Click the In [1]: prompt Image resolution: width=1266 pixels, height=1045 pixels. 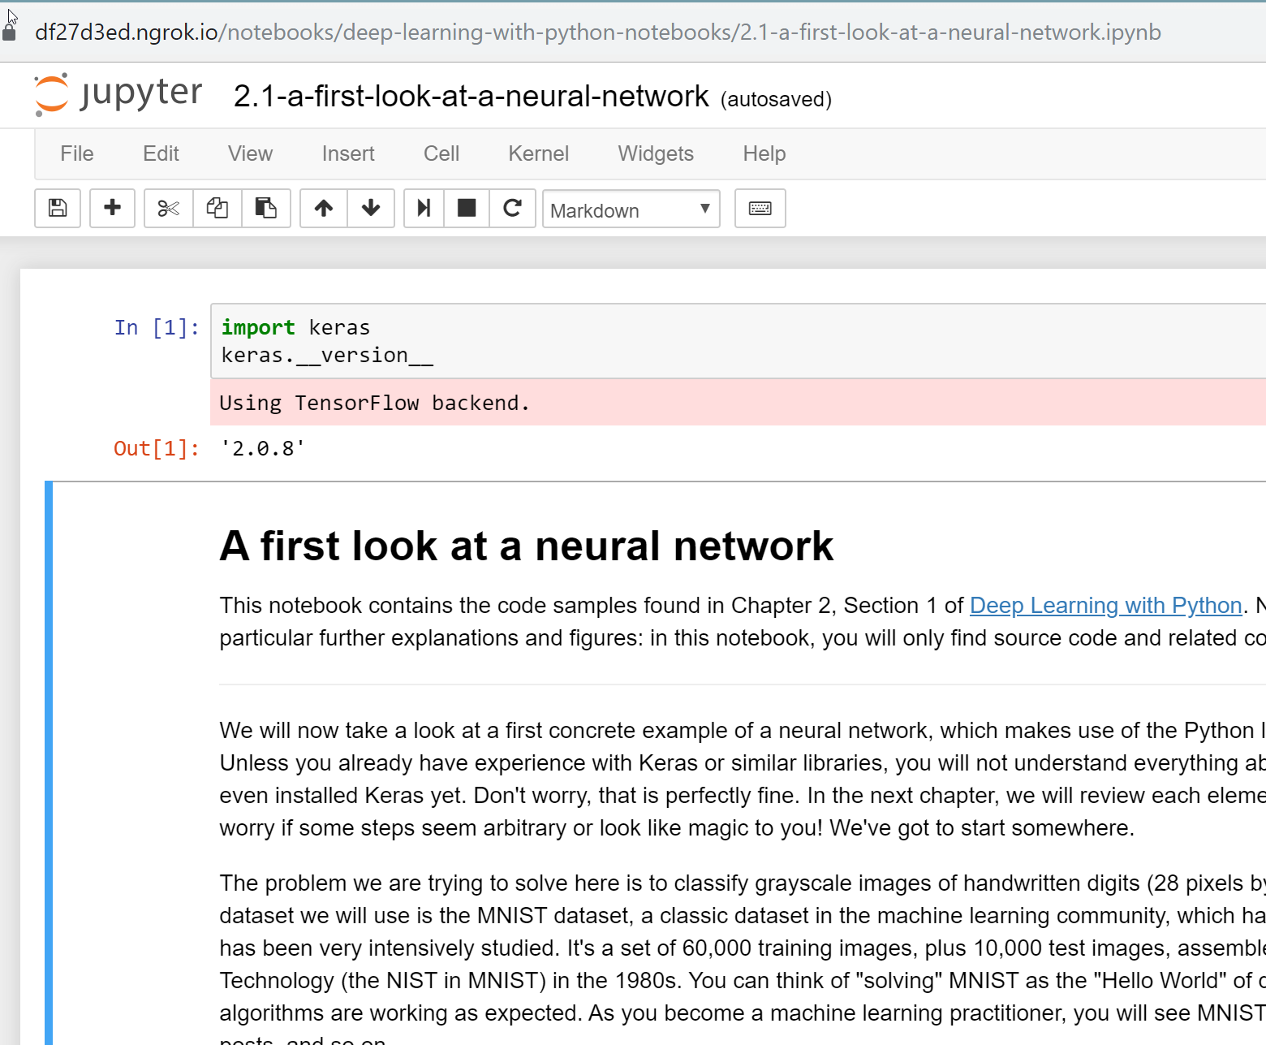(x=157, y=327)
